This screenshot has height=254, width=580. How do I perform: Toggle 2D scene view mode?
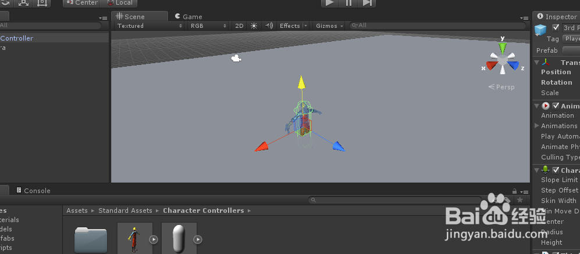[239, 26]
